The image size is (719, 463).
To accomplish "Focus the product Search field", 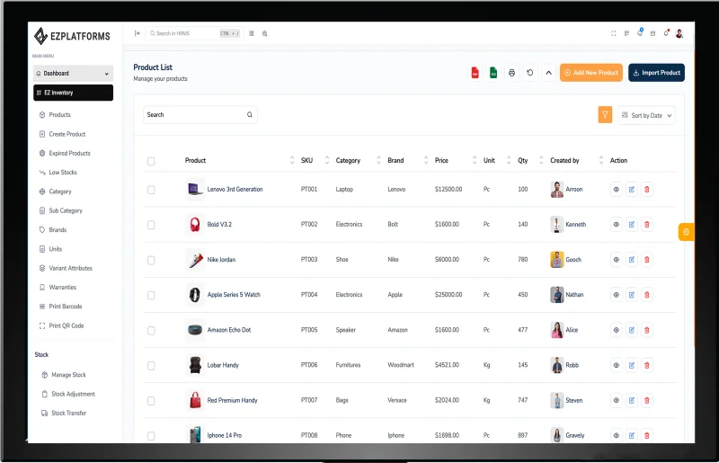I will point(200,115).
